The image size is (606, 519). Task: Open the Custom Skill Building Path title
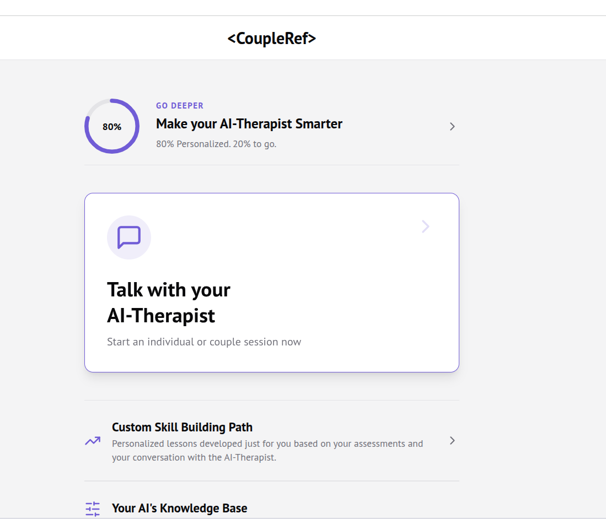point(182,428)
